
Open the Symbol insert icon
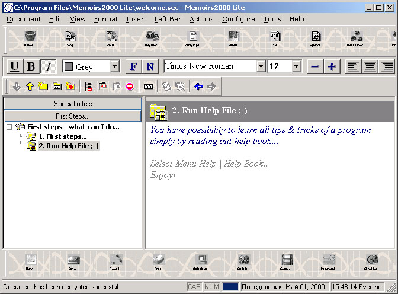(316, 37)
